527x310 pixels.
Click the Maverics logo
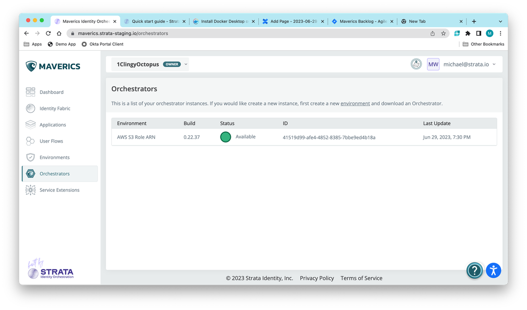pos(53,66)
